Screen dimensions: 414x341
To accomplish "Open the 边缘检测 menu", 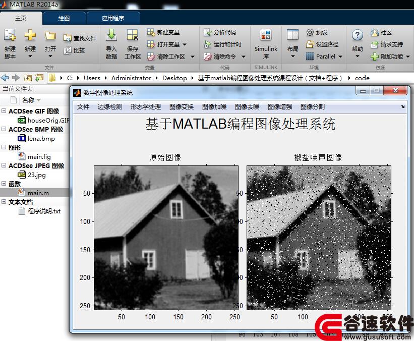I will pos(110,107).
